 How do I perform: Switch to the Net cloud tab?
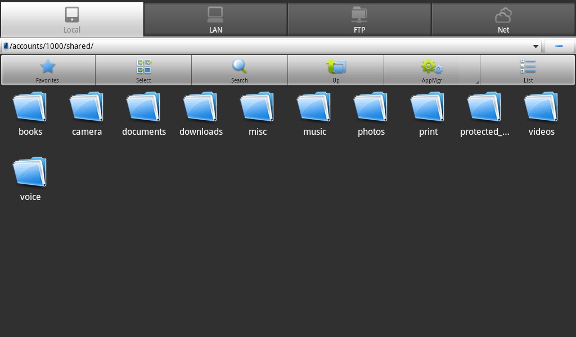click(503, 20)
